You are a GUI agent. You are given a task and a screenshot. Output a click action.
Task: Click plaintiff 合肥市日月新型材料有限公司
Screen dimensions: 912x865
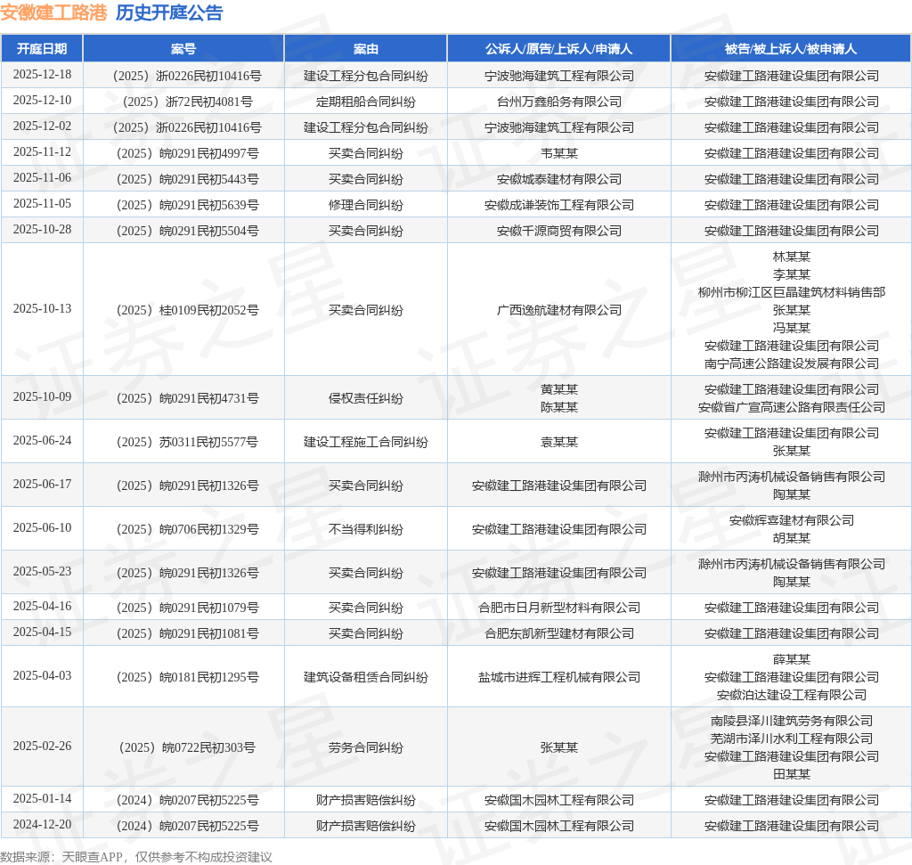pos(559,608)
